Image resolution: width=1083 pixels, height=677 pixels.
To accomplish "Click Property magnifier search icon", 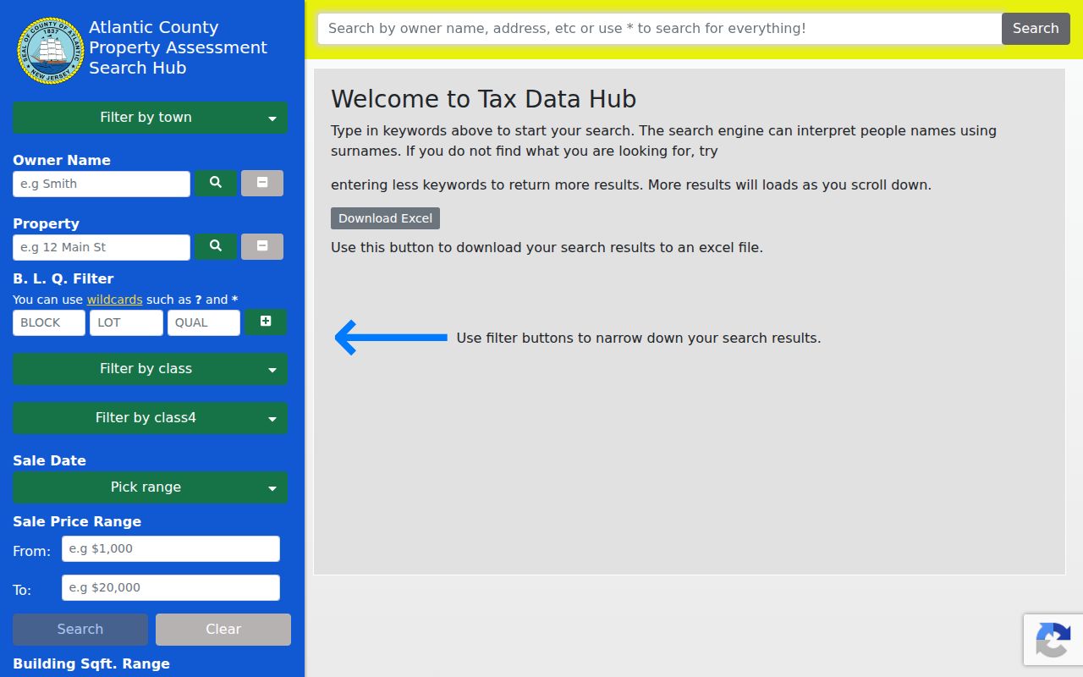I will click(216, 246).
